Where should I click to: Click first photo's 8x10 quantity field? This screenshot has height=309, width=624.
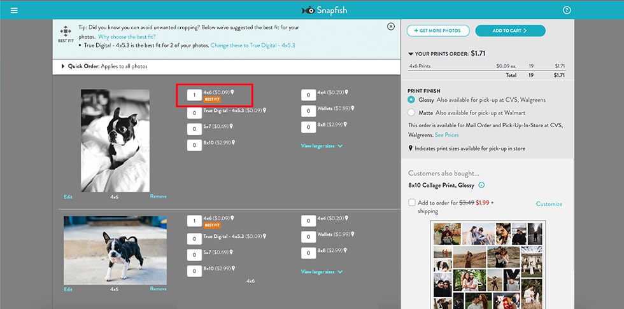[x=195, y=146]
